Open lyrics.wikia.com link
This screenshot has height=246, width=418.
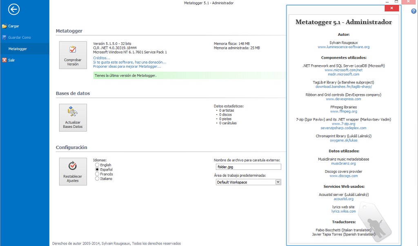click(343, 211)
